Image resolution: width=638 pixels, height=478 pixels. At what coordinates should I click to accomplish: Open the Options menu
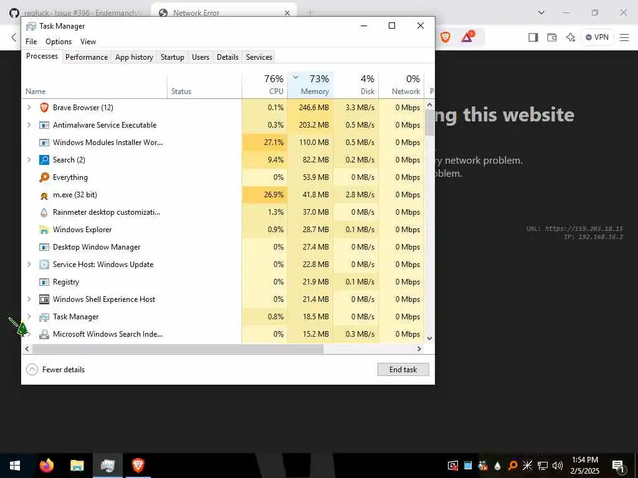pos(59,42)
